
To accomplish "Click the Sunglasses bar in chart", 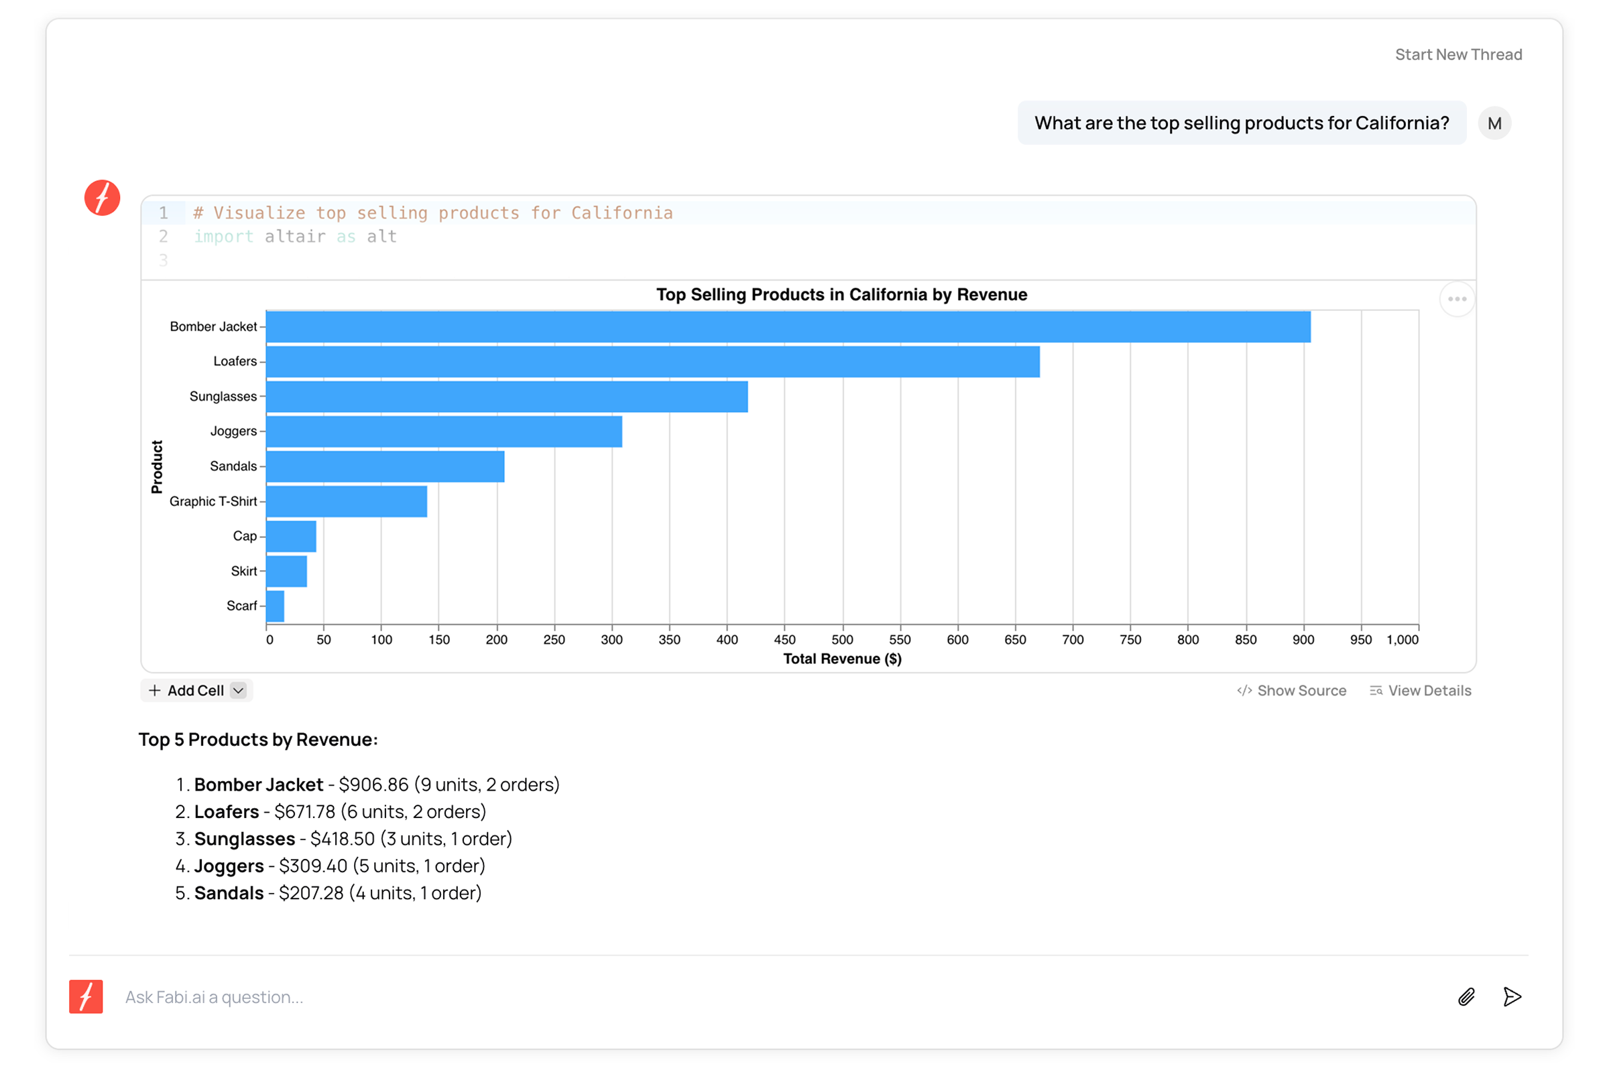I will (506, 397).
